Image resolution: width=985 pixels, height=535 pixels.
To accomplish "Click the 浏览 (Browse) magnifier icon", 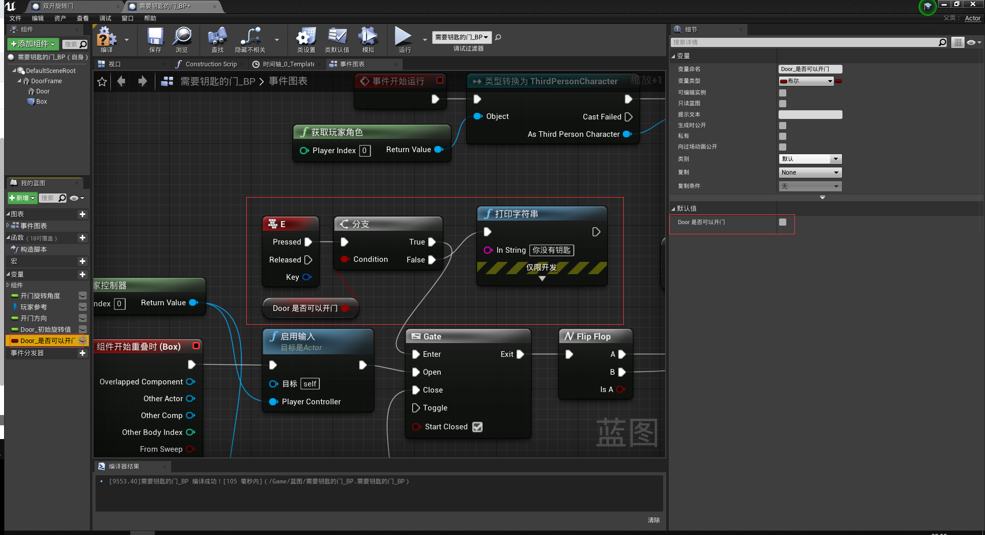I will [182, 40].
